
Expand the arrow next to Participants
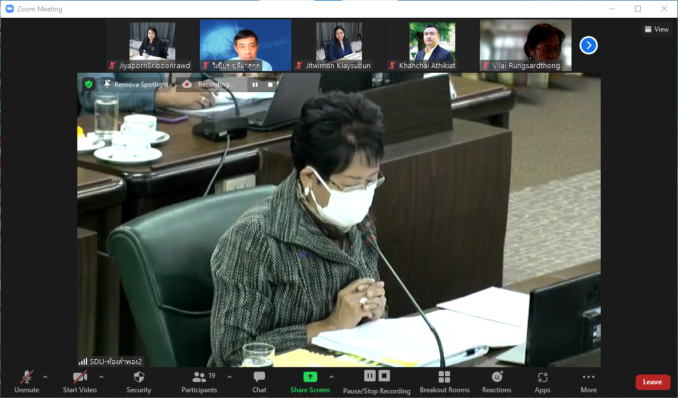230,377
